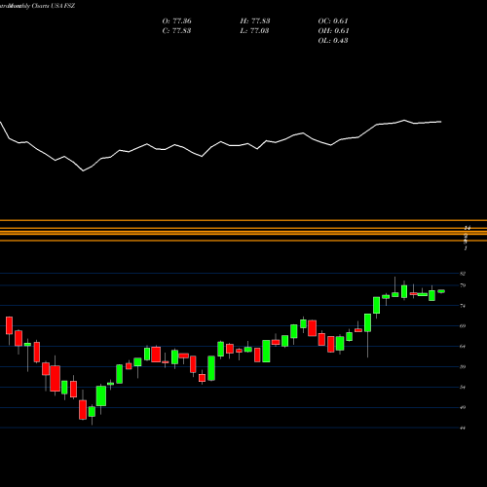Click the OH: 0.61 value

click(333, 31)
